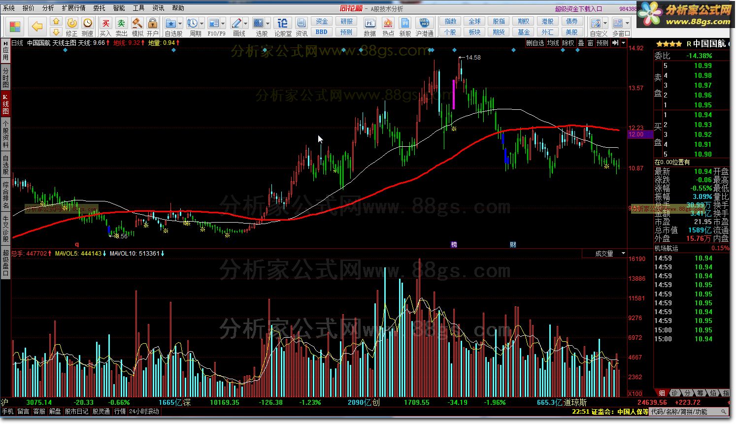Toggle the 叠 overlay option
Screen dimensions: 736x424
click(x=581, y=43)
